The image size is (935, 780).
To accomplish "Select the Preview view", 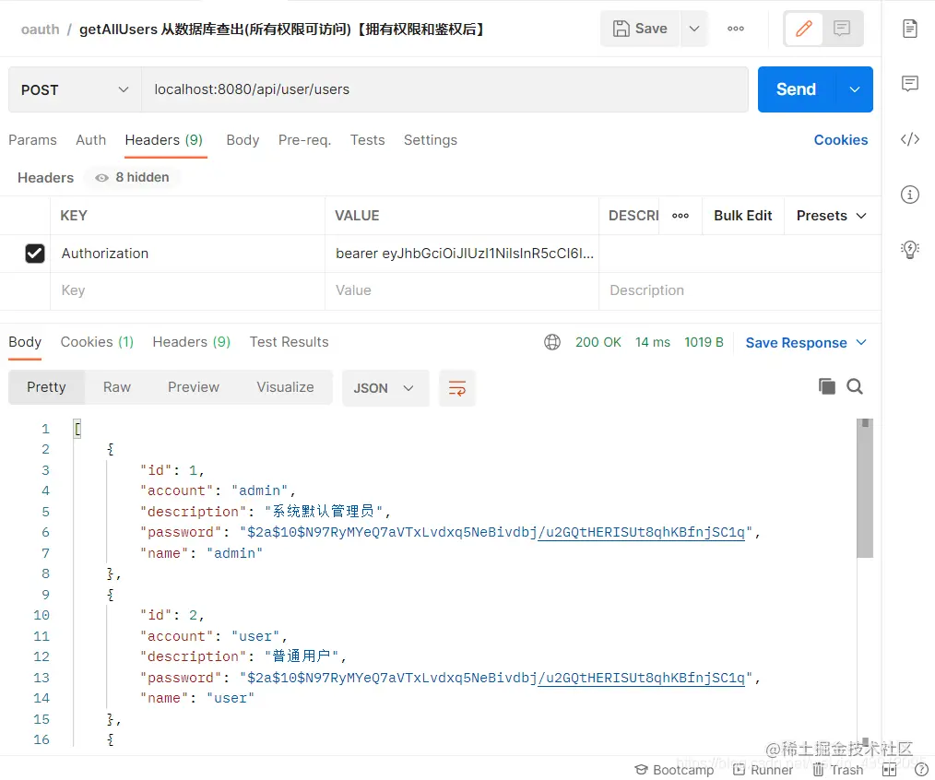I will pos(194,387).
